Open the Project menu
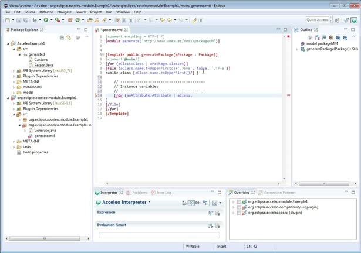Viewport: 361px width, 253px height. click(96, 12)
